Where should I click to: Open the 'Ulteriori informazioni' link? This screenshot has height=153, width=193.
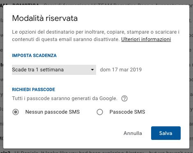click(x=146, y=39)
